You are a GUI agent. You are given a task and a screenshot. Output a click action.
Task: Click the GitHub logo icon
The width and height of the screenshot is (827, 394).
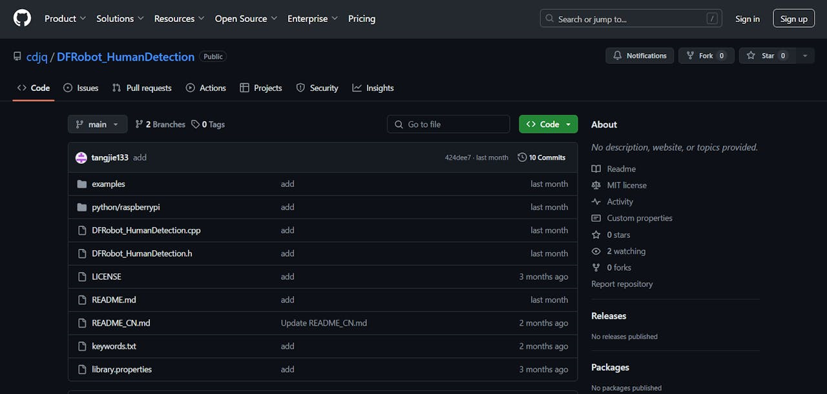22,19
